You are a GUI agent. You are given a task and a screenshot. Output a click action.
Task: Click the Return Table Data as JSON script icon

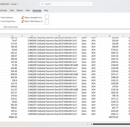point(23,21)
